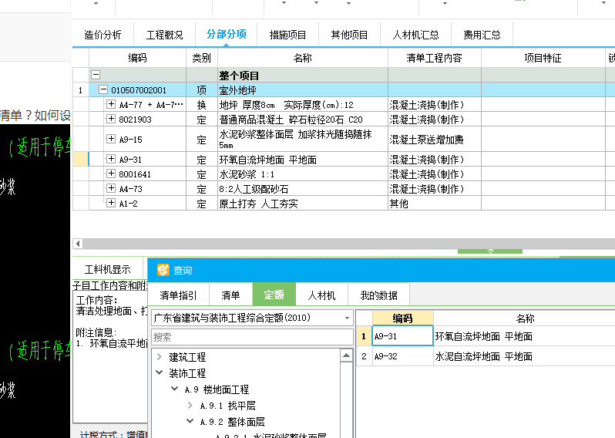Image resolution: width=615 pixels, height=438 pixels.
Task: Select the 原土打夯 人工夯实 cell
Action: click(x=302, y=204)
